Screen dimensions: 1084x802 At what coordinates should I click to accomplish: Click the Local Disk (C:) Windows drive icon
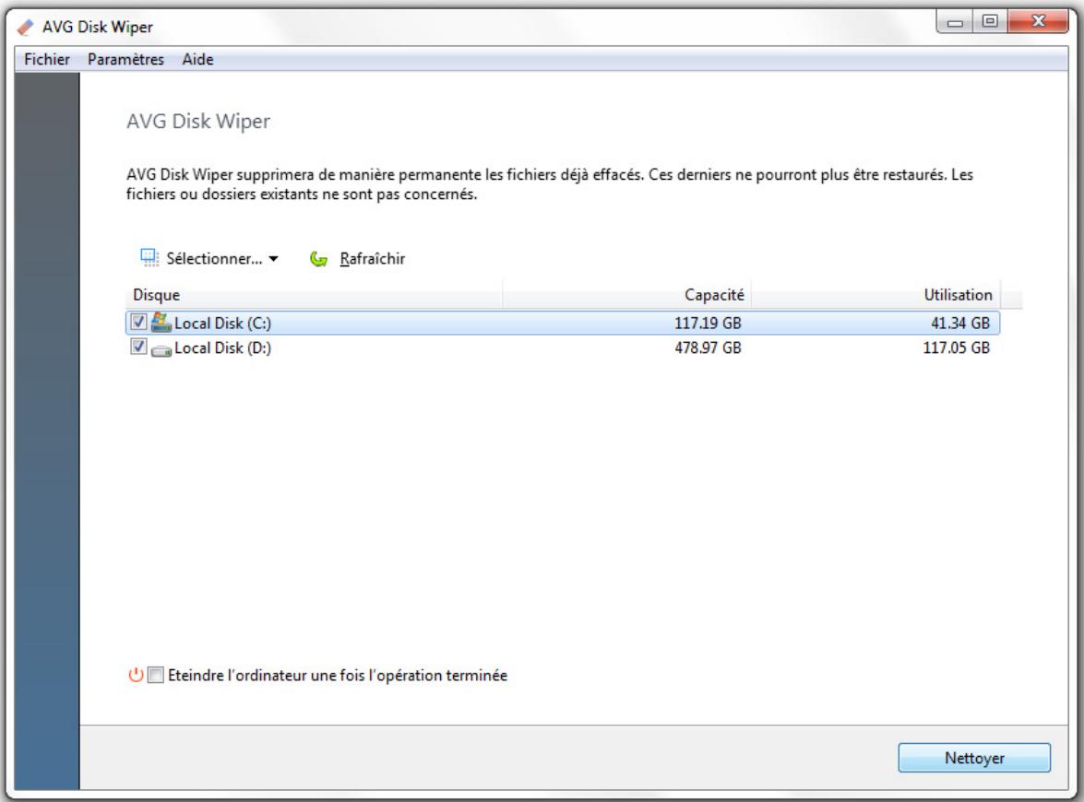(161, 322)
